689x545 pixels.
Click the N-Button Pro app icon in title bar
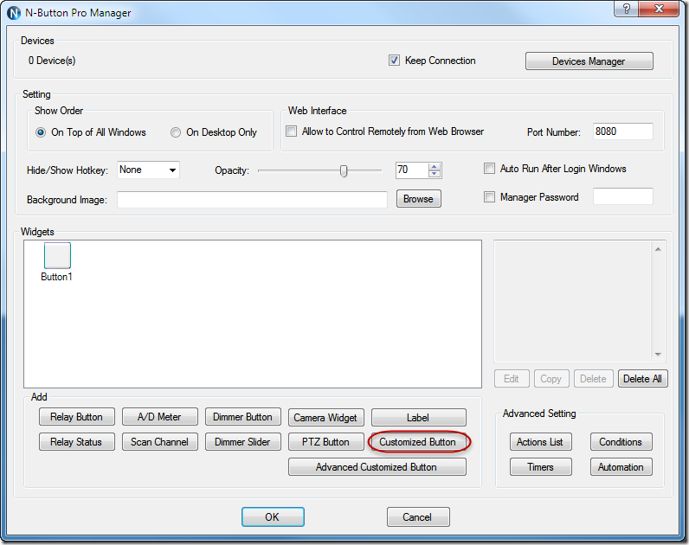click(14, 13)
